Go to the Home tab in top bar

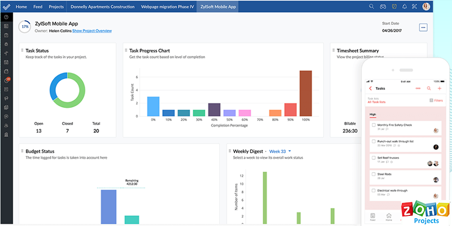pos(21,7)
